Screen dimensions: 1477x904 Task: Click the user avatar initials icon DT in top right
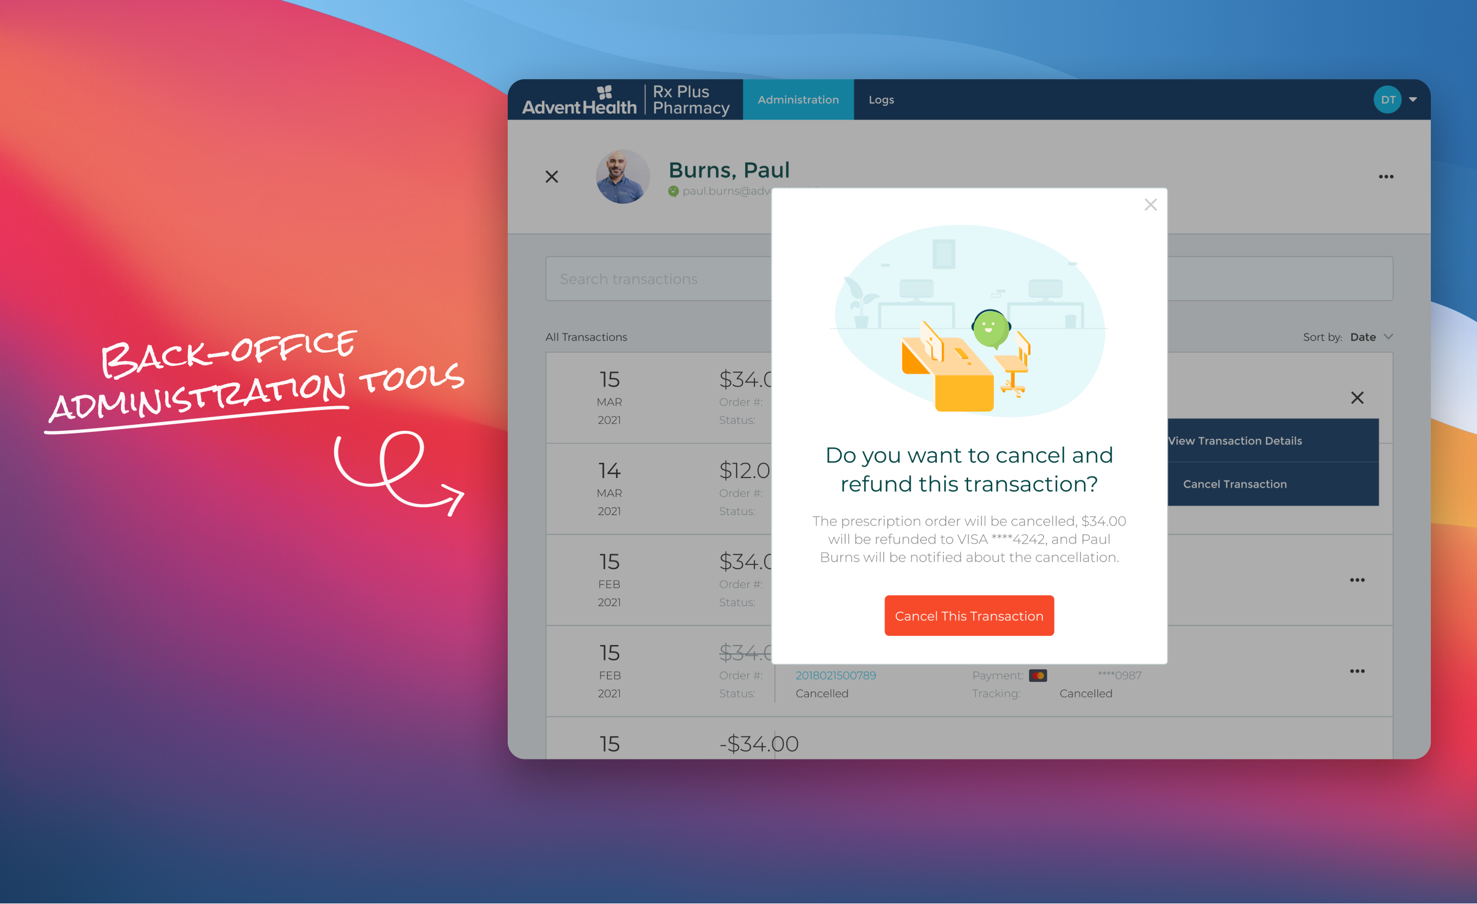tap(1387, 100)
